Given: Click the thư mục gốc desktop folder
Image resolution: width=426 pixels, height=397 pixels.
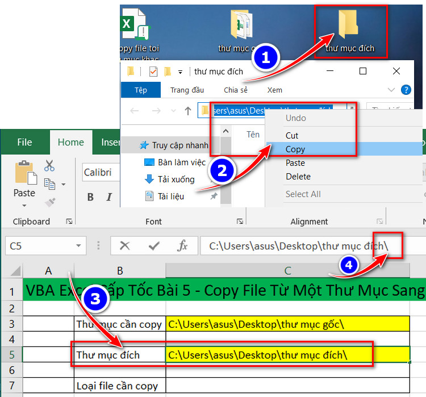Looking at the screenshot, I should (241, 24).
